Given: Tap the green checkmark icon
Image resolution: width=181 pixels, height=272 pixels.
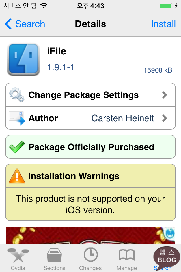Looking at the screenshot, I should click(17, 147).
